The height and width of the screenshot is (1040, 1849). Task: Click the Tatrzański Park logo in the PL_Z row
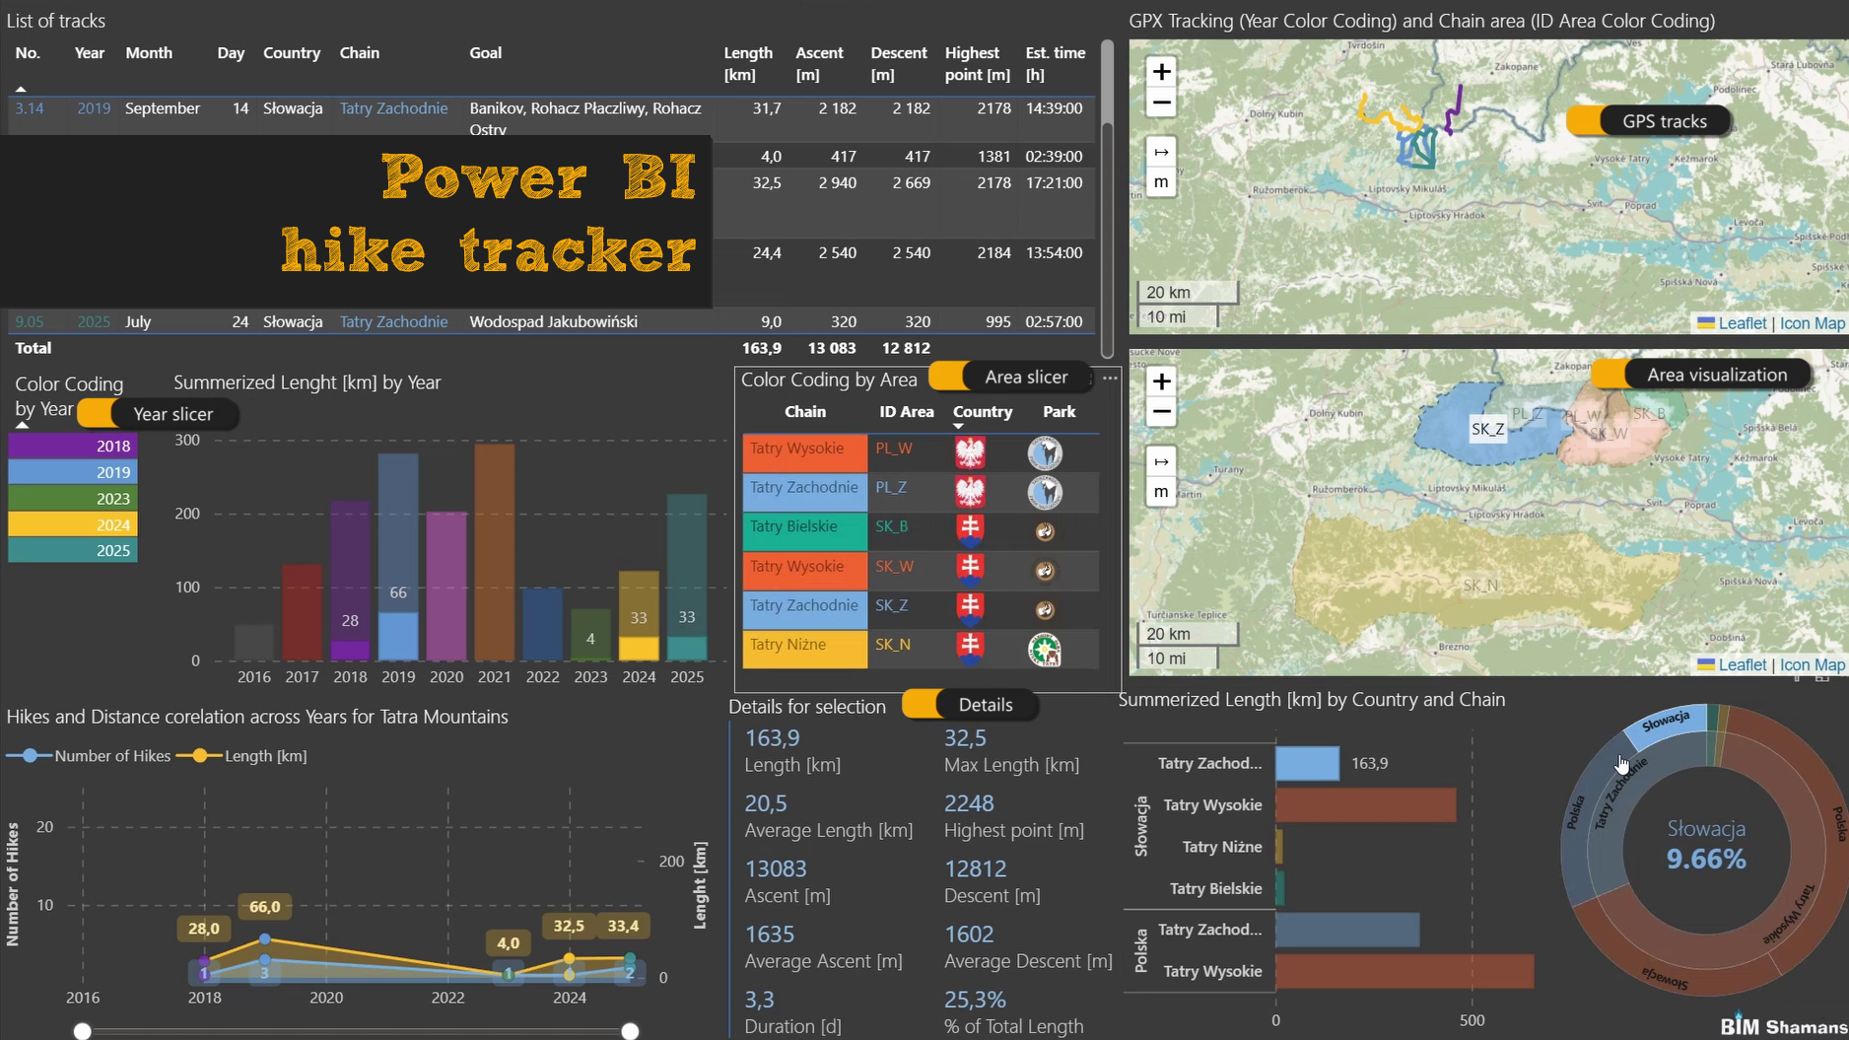coord(1045,492)
